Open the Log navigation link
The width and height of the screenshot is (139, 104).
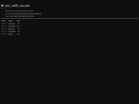7,16
